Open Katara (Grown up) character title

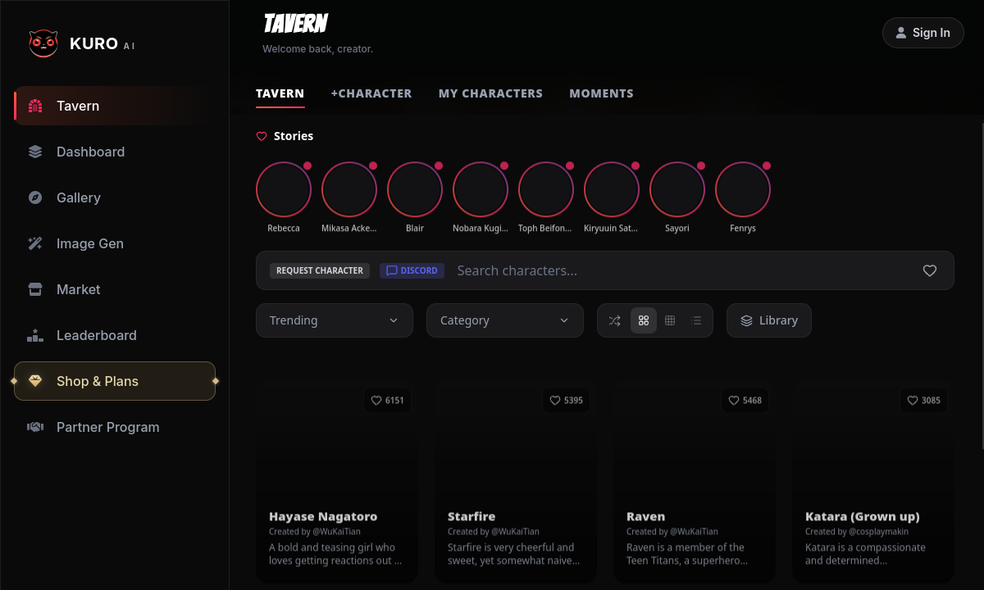[863, 517]
